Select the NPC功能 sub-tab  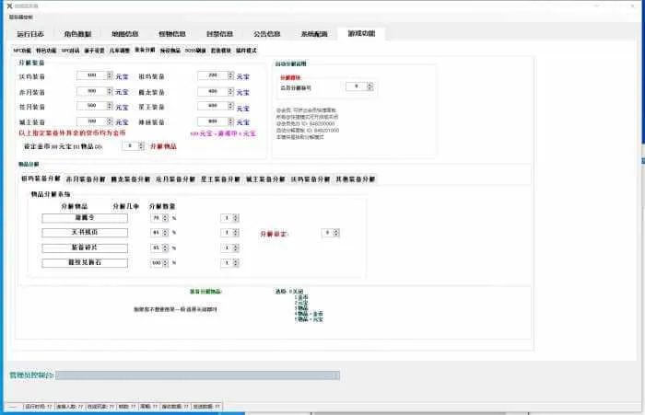tap(22, 51)
